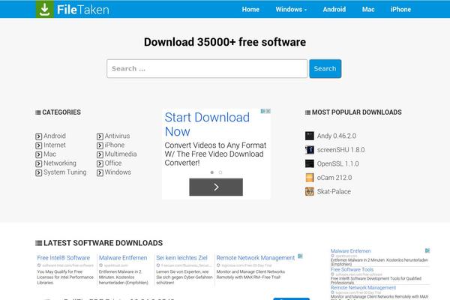This screenshot has width=450, height=300.
Task: Open iPhone in the top navigation
Action: (x=400, y=10)
